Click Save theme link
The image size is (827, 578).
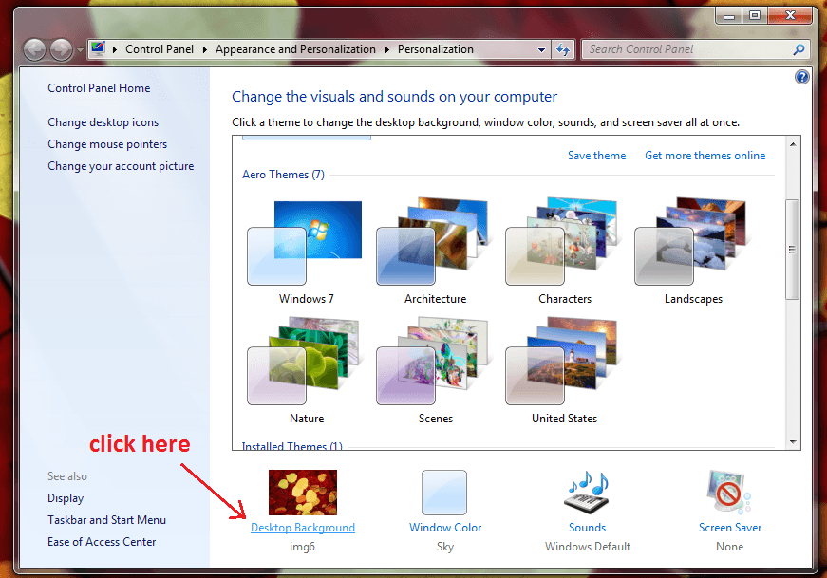point(596,156)
